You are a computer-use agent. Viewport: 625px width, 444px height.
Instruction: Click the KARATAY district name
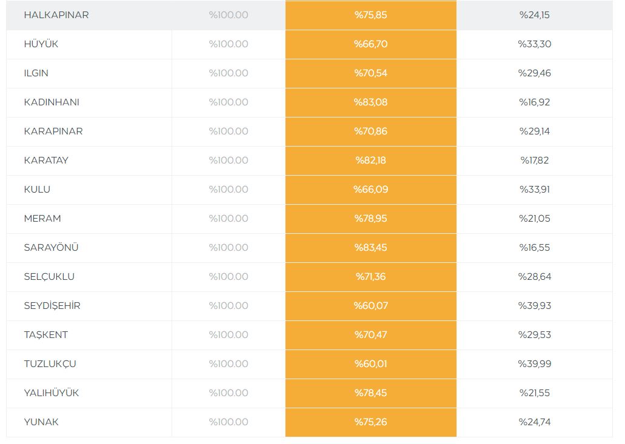click(x=46, y=161)
